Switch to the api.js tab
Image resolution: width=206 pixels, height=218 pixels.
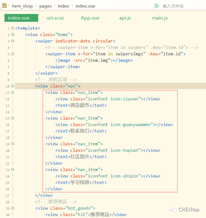(125, 18)
